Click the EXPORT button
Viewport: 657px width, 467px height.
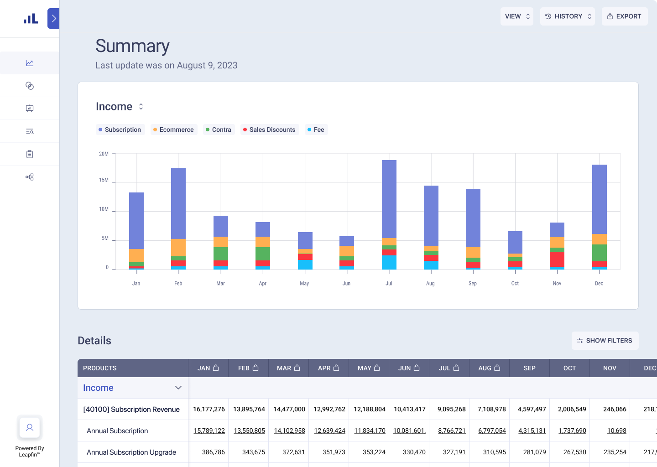pos(624,16)
